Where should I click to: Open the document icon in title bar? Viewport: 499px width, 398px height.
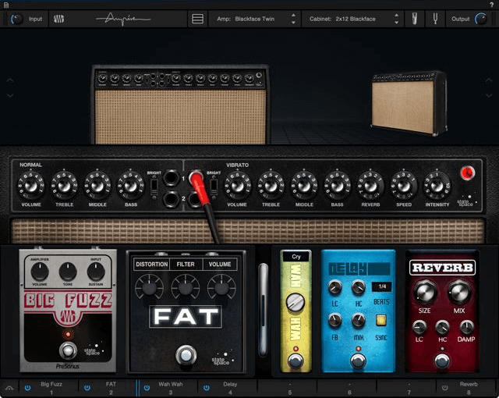(x=6, y=5)
